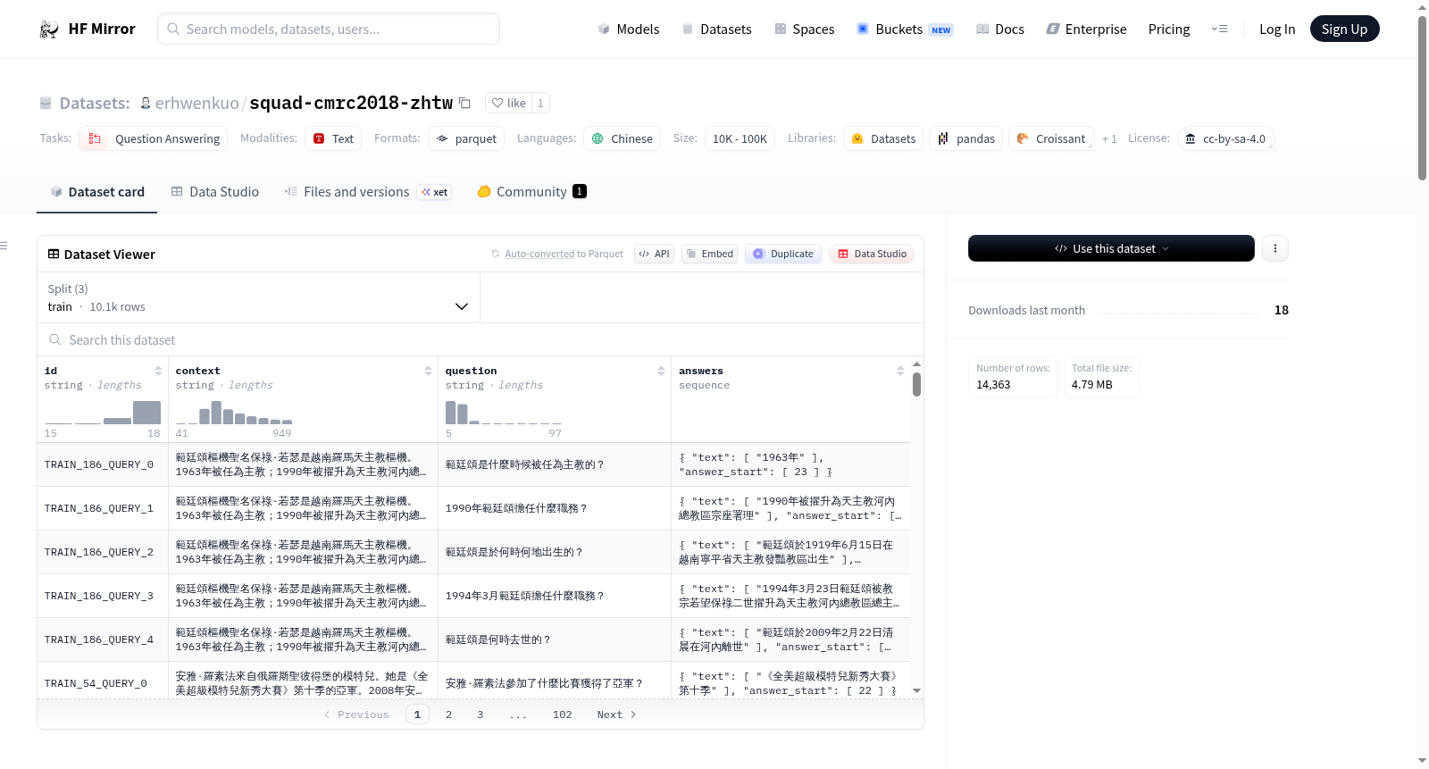Open the Datasets nav item
This screenshot has width=1429, height=769.
coord(716,29)
